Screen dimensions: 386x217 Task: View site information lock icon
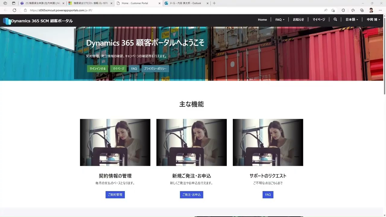(25, 10)
